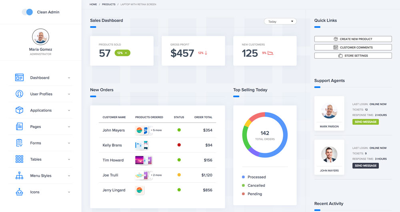Toggle the Clean Admin switch
The width and height of the screenshot is (400, 212).
(28, 12)
